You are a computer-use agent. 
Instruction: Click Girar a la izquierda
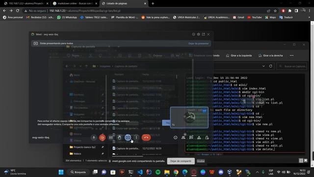[239, 56]
